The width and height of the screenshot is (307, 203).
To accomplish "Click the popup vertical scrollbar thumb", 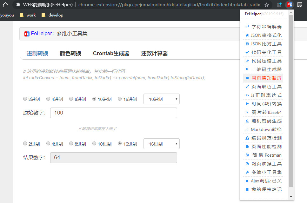I will (x=291, y=101).
